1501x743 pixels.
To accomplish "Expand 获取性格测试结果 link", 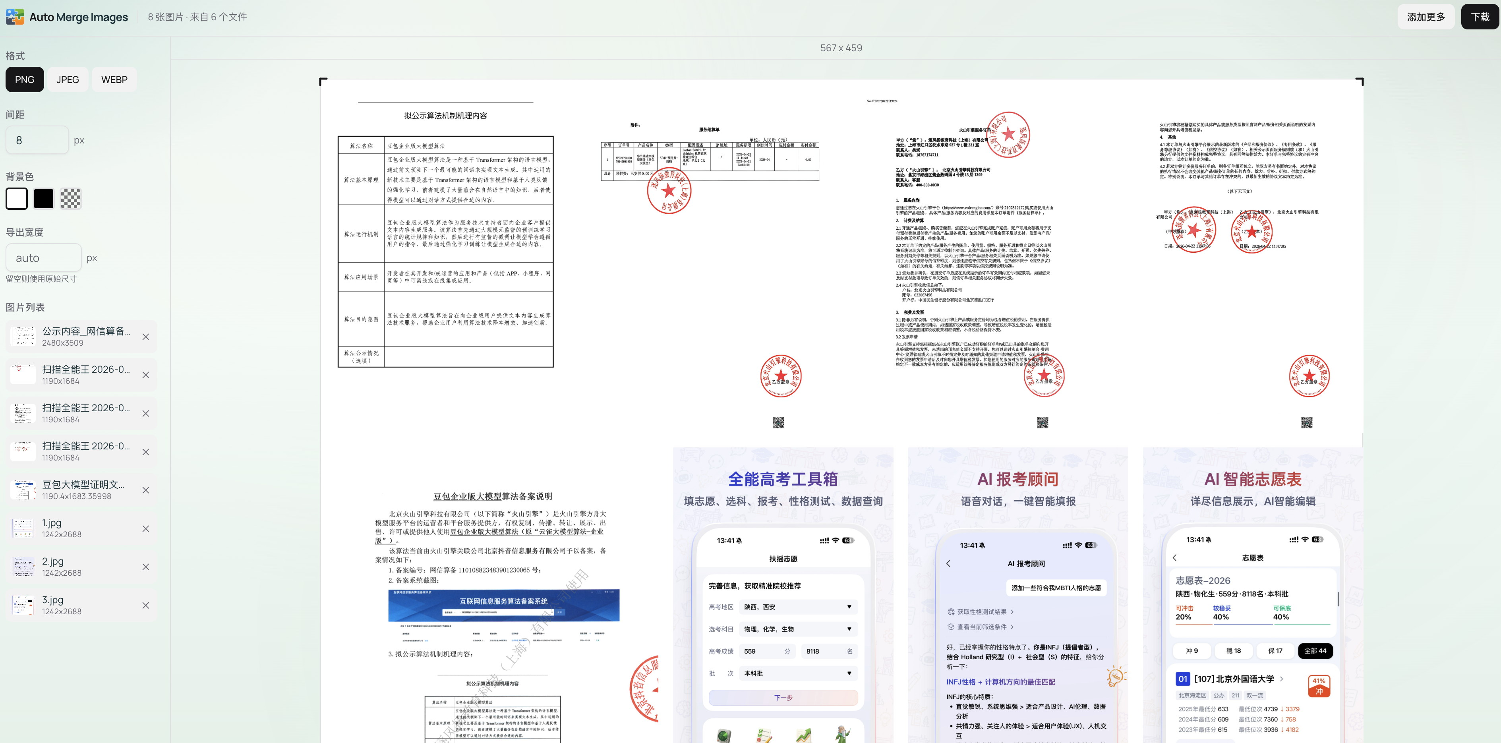I will point(980,612).
